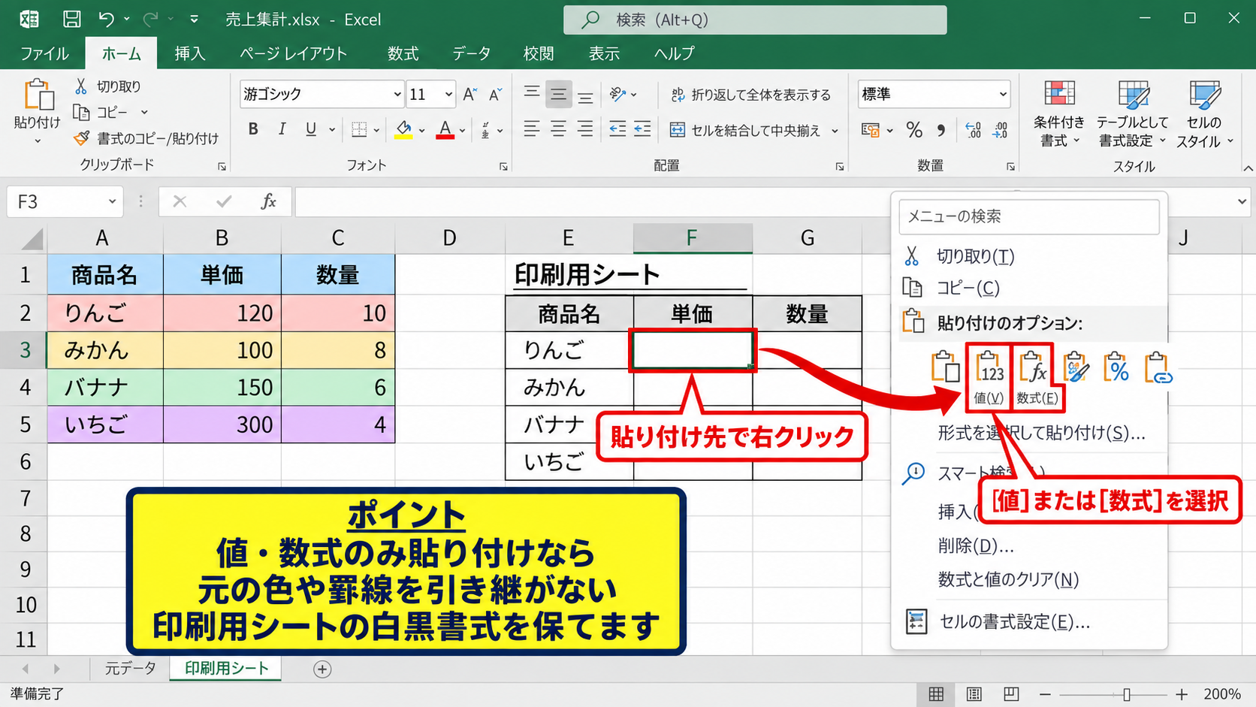
Task: Toggle center horizontal alignment
Action: pos(558,129)
